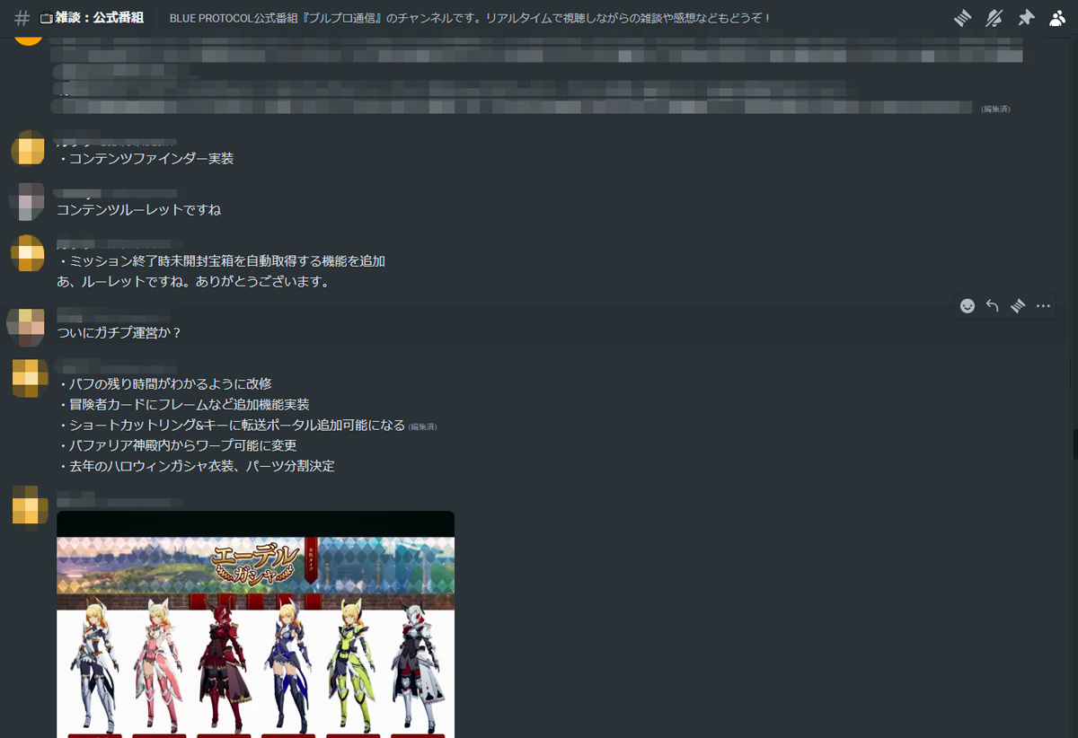Click the message ・コンテンツファインダー実装

click(x=146, y=159)
